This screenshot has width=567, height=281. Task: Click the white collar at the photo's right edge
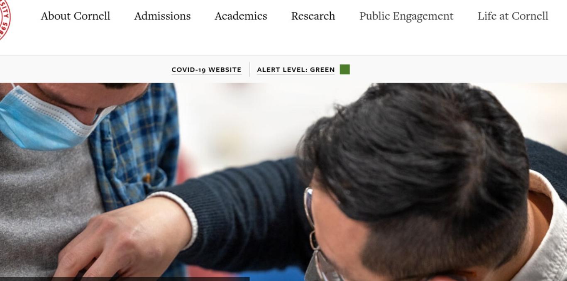click(x=548, y=228)
